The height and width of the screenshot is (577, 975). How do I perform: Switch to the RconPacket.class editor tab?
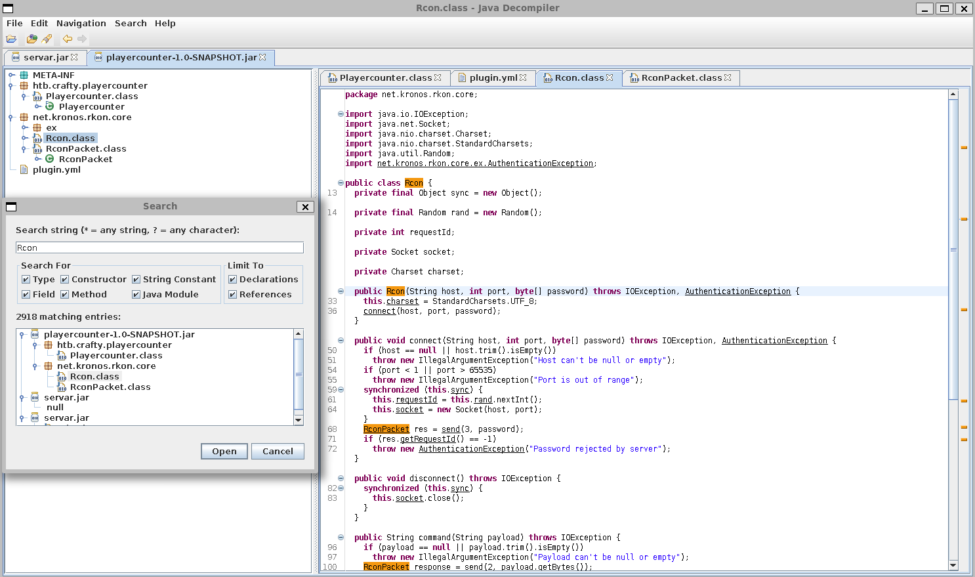680,77
